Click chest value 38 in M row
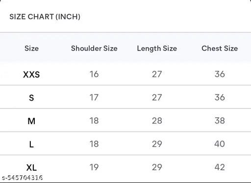Image resolution: width=251 pixels, height=183 pixels. (x=220, y=121)
